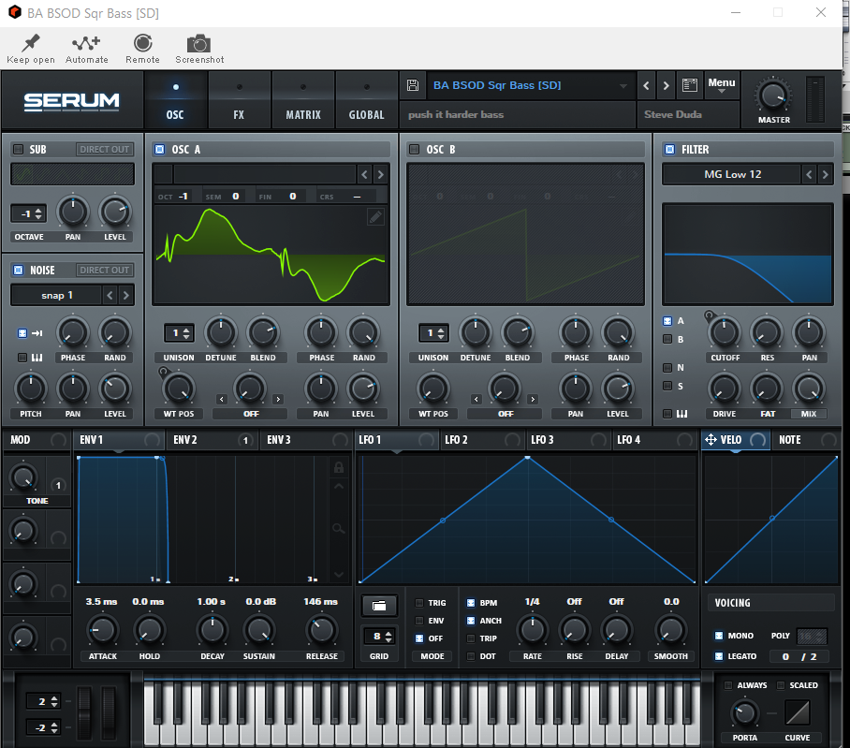Screen dimensions: 850x748
Task: Go to previous preset arrow
Action: (x=646, y=85)
